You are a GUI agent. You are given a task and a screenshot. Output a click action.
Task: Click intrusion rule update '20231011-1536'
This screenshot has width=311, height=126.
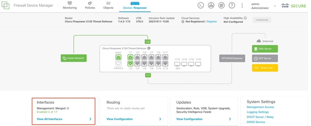pyautogui.click(x=159, y=21)
